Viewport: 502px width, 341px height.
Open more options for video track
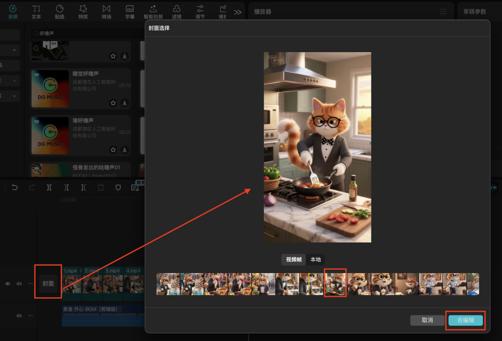30,283
